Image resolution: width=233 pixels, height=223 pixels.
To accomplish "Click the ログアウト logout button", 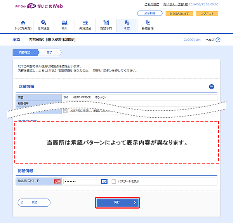I will [x=207, y=14].
